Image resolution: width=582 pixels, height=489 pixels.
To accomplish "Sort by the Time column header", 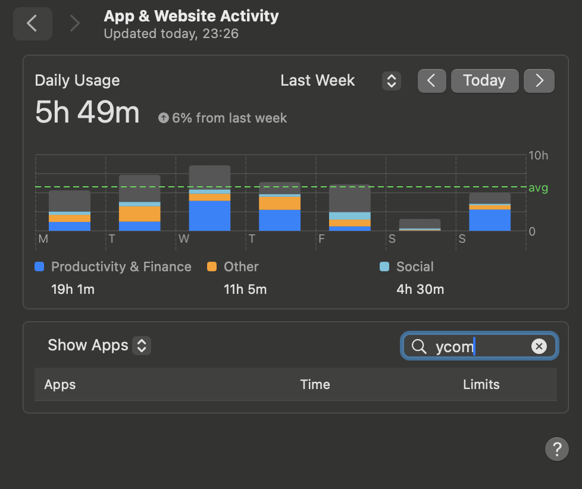I will tap(315, 384).
